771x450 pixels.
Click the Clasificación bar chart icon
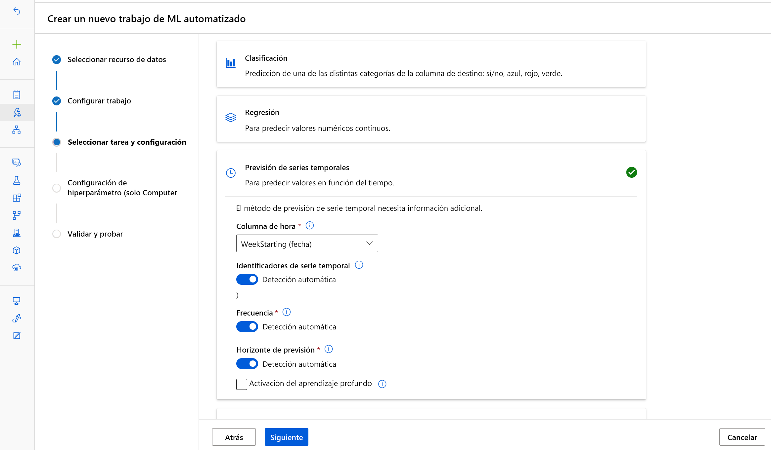(x=231, y=63)
